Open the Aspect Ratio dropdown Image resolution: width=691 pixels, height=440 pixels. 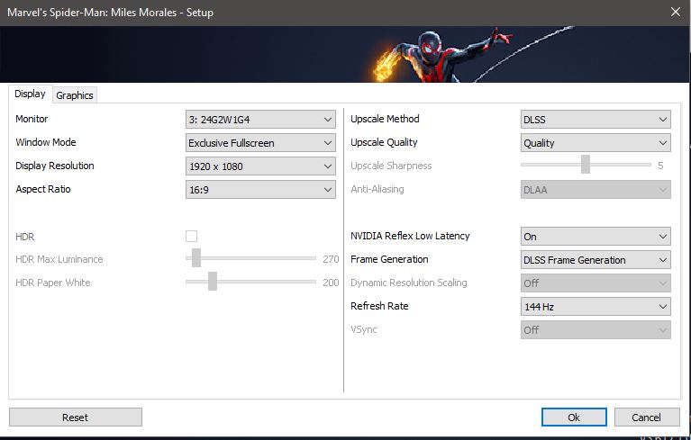260,190
